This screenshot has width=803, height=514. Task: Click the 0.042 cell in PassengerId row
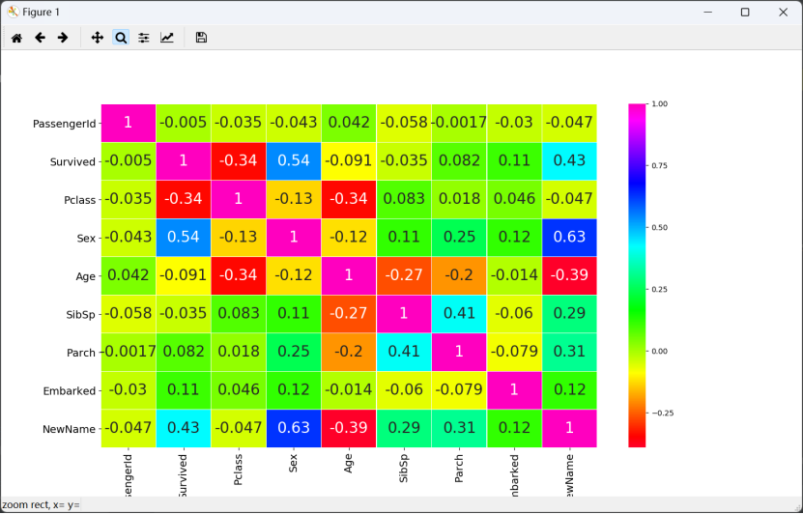(349, 124)
